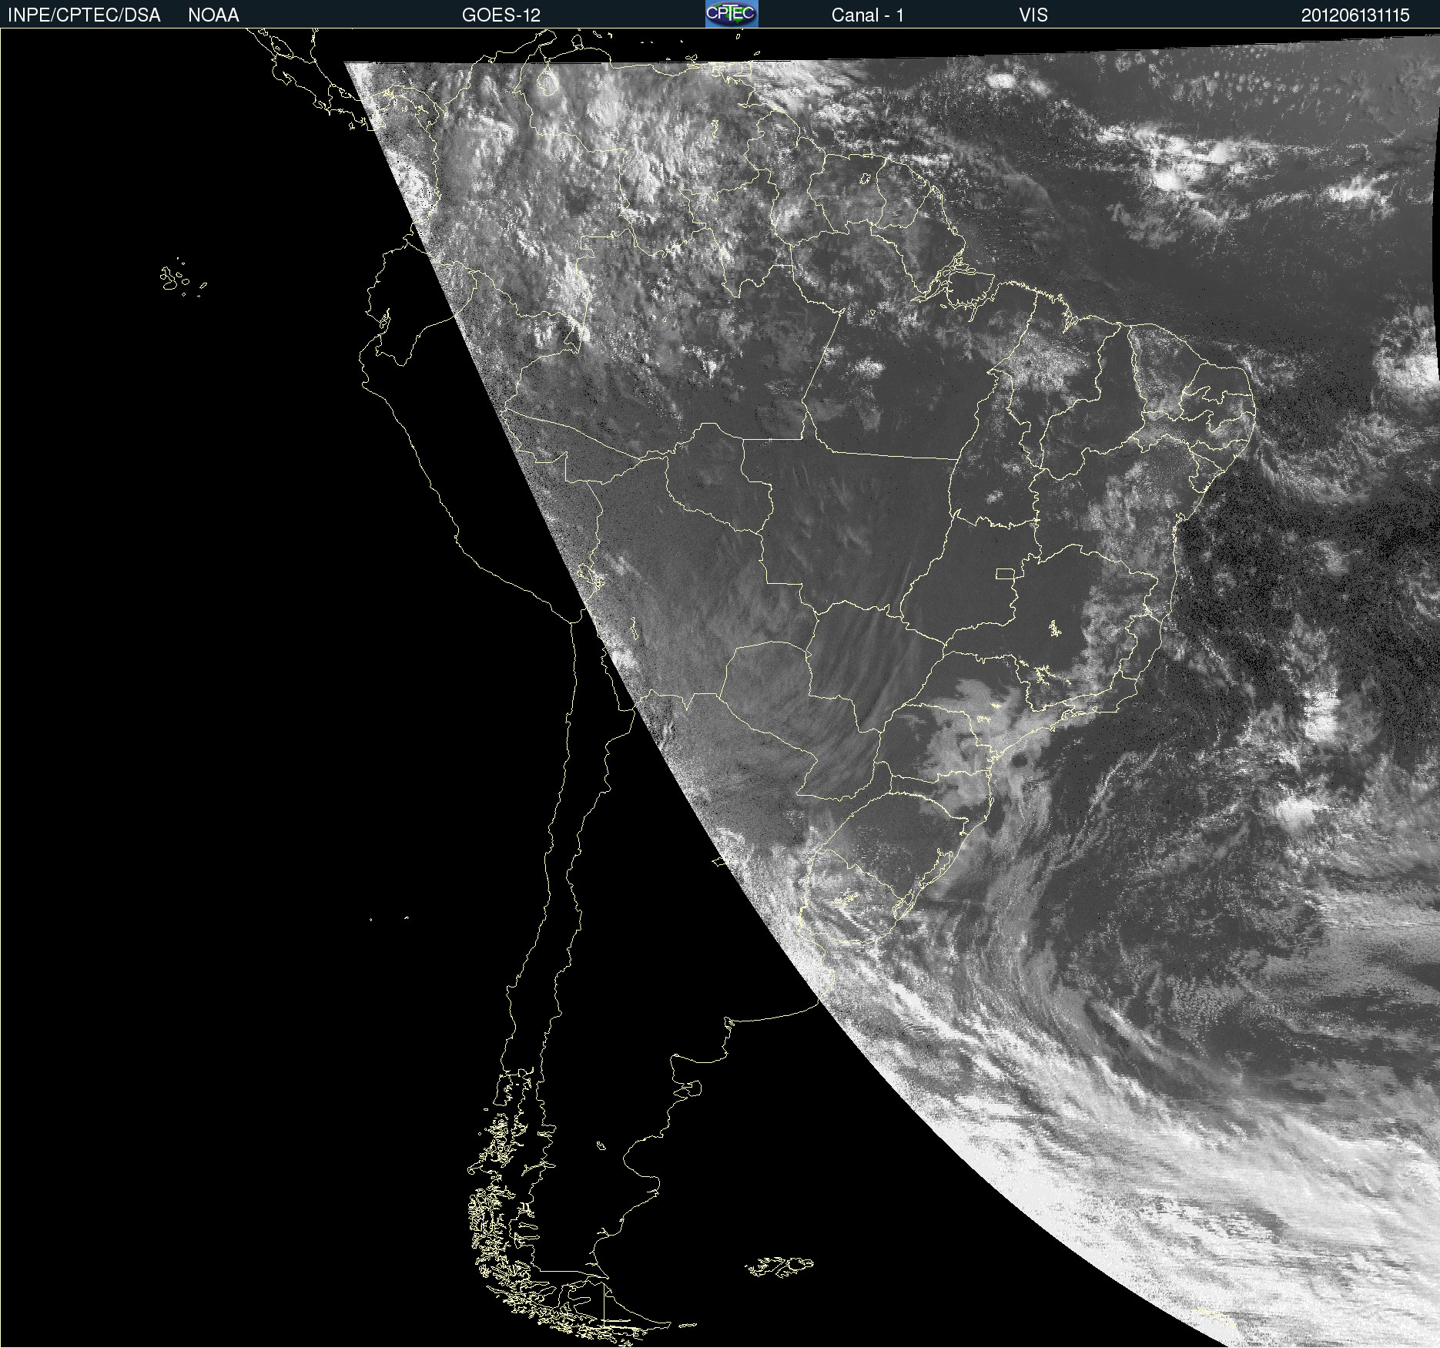The width and height of the screenshot is (1440, 1348).
Task: Click the INPE/CPTEC/DSA header label
Action: tap(84, 15)
